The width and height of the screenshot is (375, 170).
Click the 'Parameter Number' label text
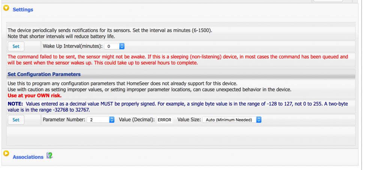click(64, 120)
